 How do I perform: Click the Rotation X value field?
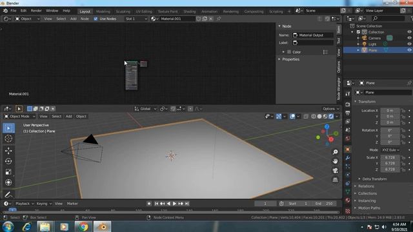390,130
